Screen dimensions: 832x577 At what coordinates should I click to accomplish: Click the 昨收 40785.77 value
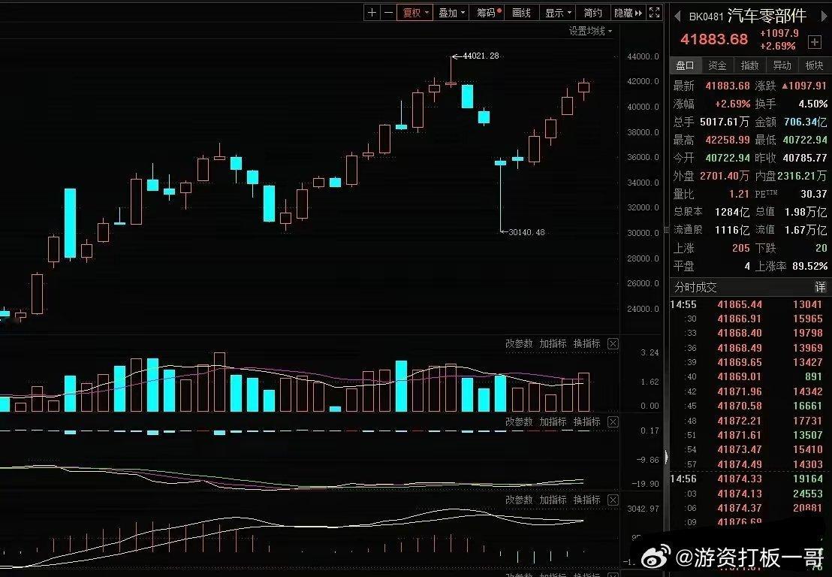805,158
